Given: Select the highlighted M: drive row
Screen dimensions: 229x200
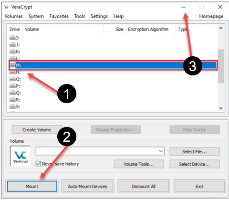Looking at the screenshot, I should [x=113, y=65].
